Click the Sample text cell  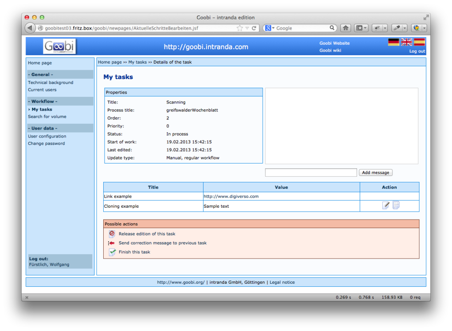[x=281, y=206]
